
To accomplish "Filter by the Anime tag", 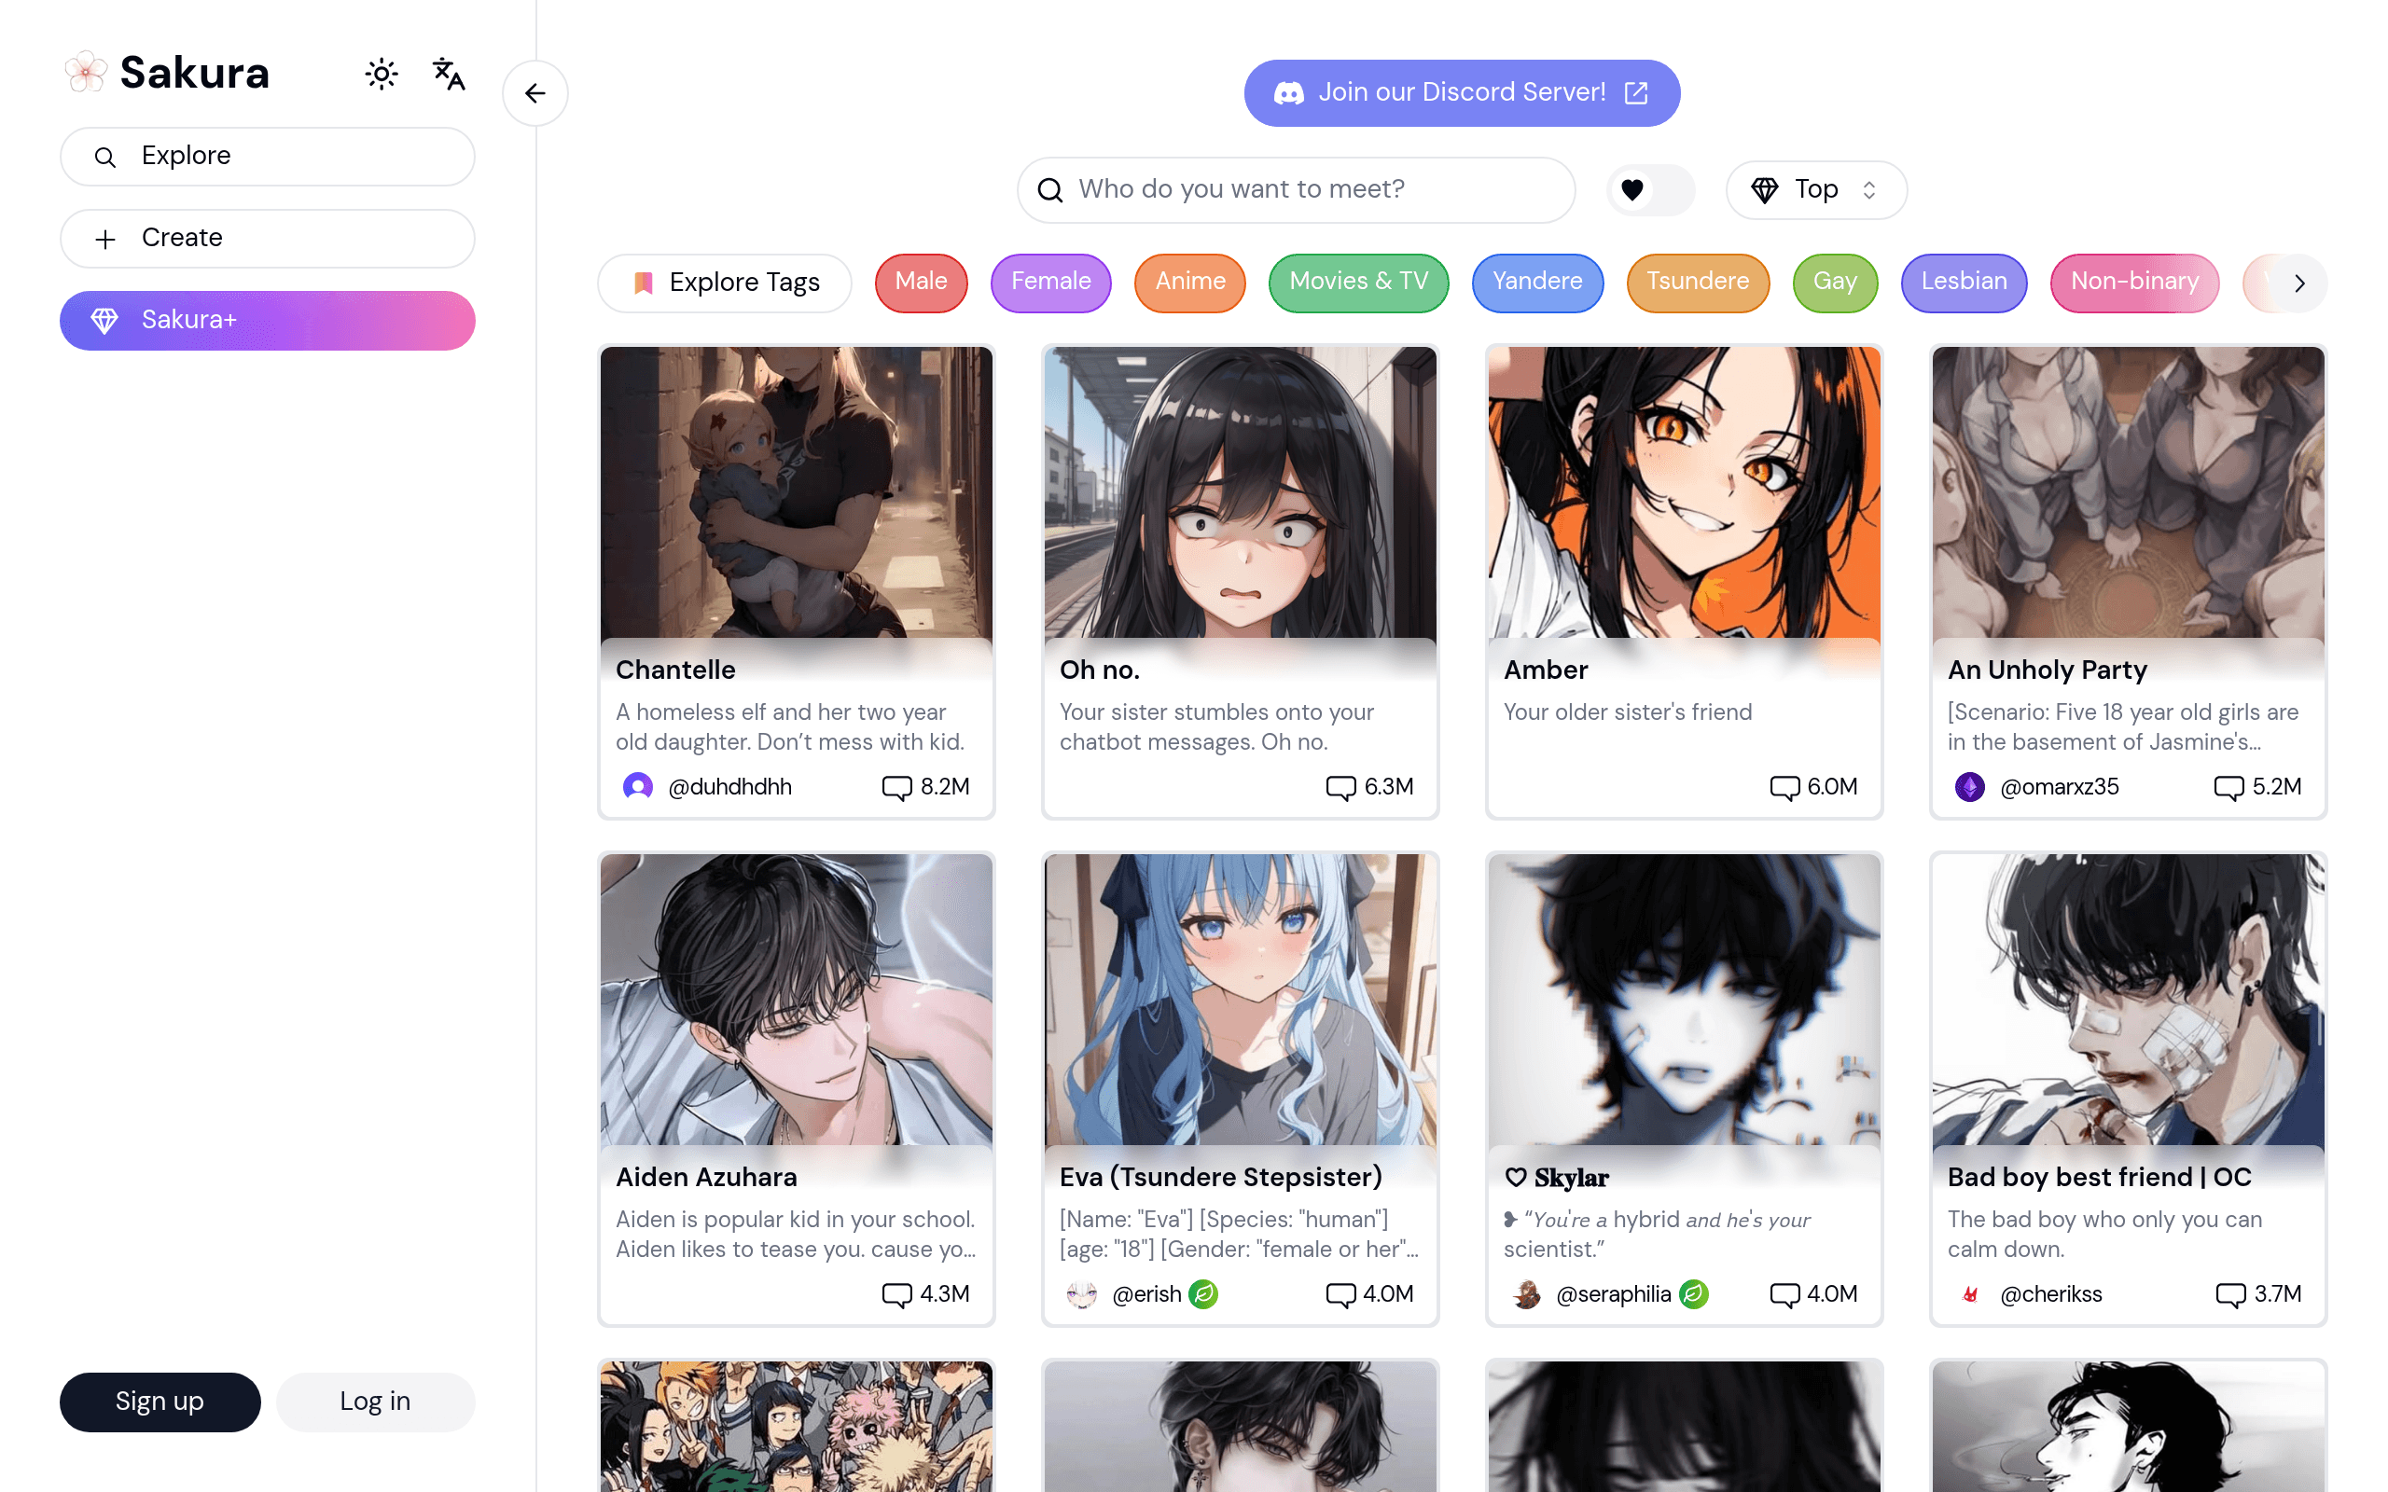I will (x=1189, y=283).
